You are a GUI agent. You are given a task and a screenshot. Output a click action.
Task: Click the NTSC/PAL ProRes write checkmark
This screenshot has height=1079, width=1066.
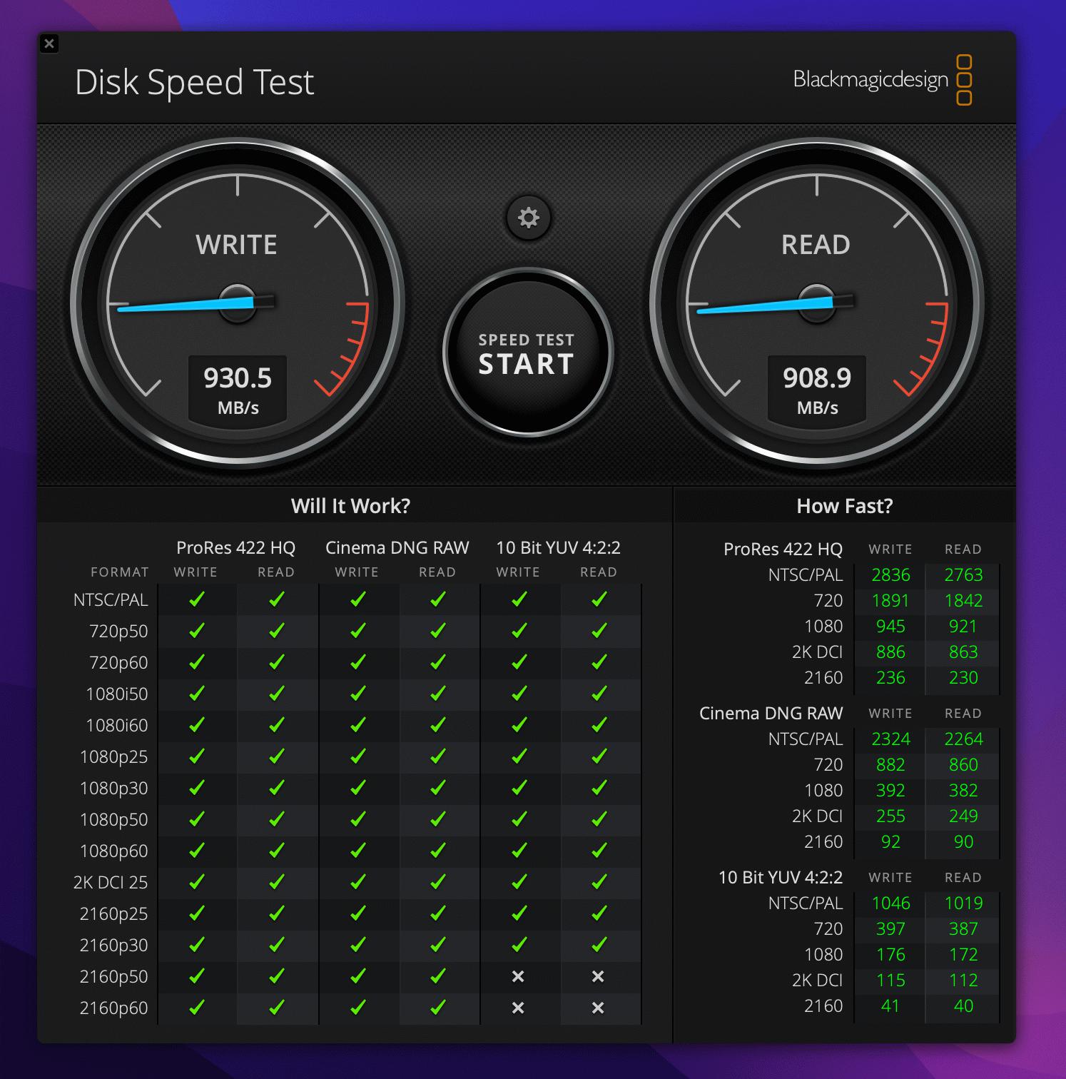tap(197, 599)
